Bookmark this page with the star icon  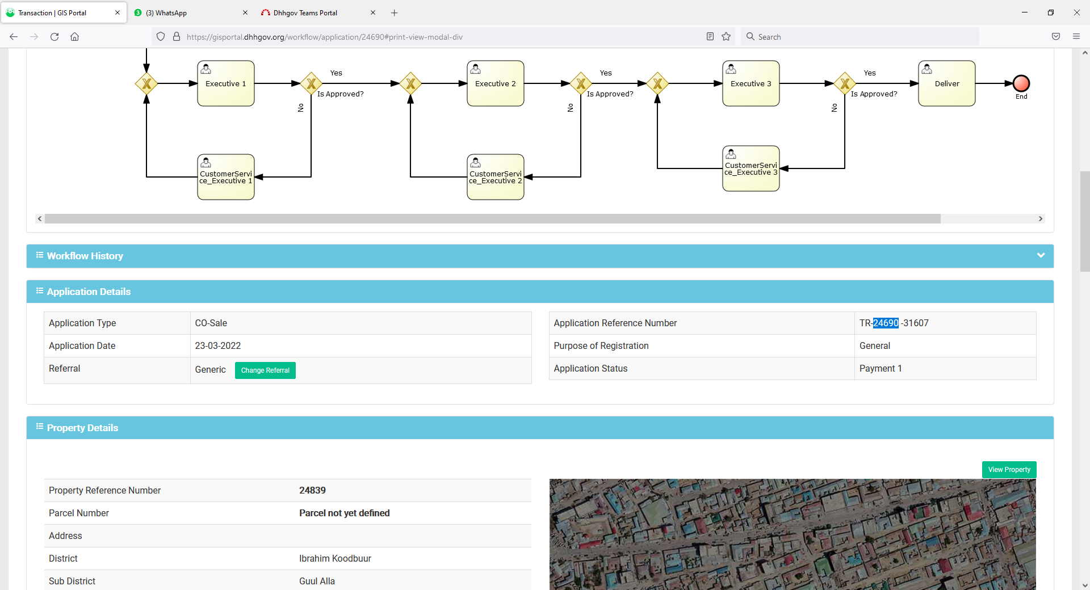point(726,37)
